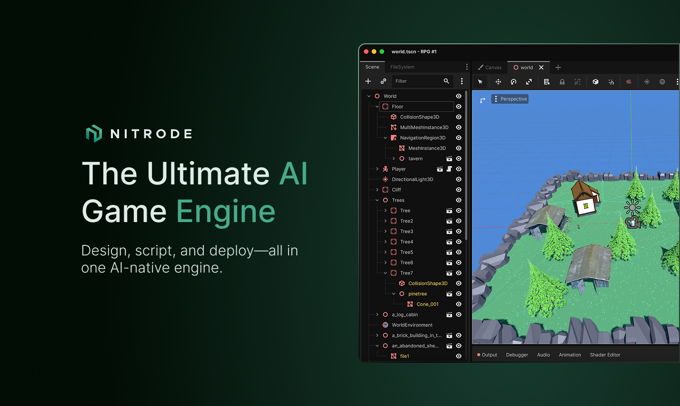Viewport: 680px width, 406px height.
Task: Click the scene tree Filter field
Action: coord(422,81)
